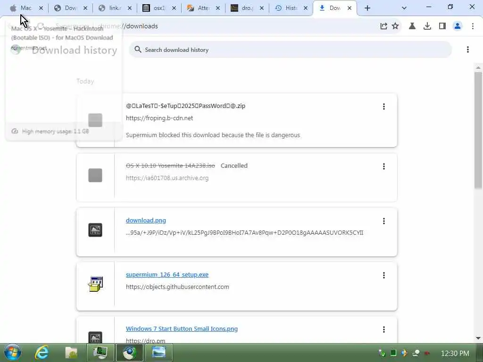Click the share page icon in address bar

[x=383, y=26]
